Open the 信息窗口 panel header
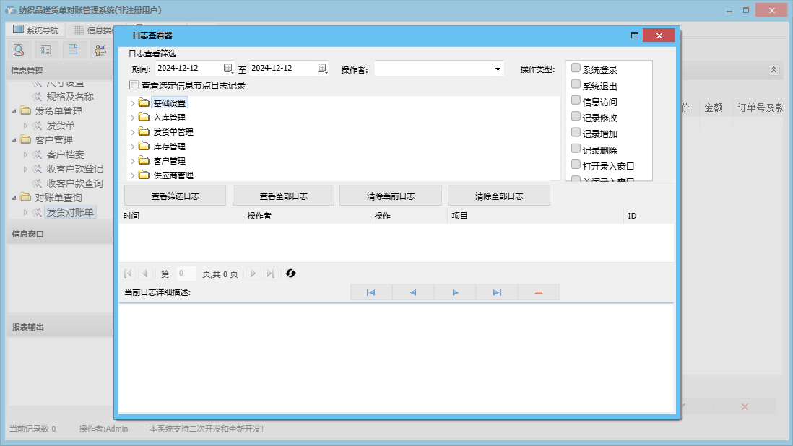 tap(60, 234)
